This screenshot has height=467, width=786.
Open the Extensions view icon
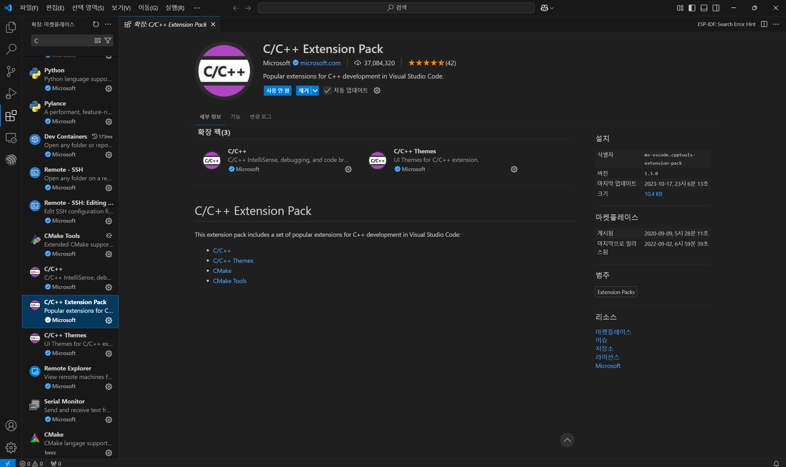pos(11,116)
